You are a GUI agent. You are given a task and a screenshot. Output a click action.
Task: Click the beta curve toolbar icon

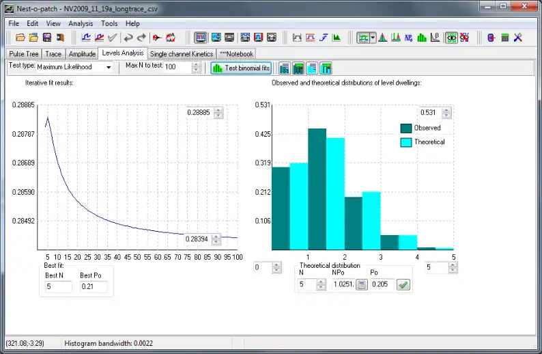pos(436,38)
